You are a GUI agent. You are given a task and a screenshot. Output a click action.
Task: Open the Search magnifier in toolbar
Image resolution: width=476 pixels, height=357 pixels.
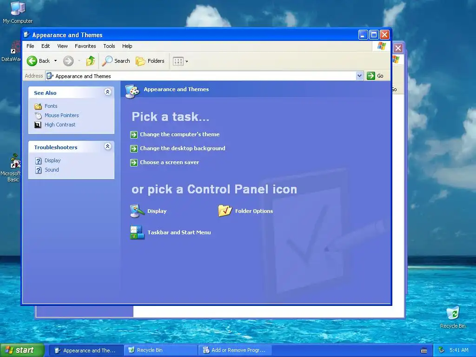[x=116, y=61]
